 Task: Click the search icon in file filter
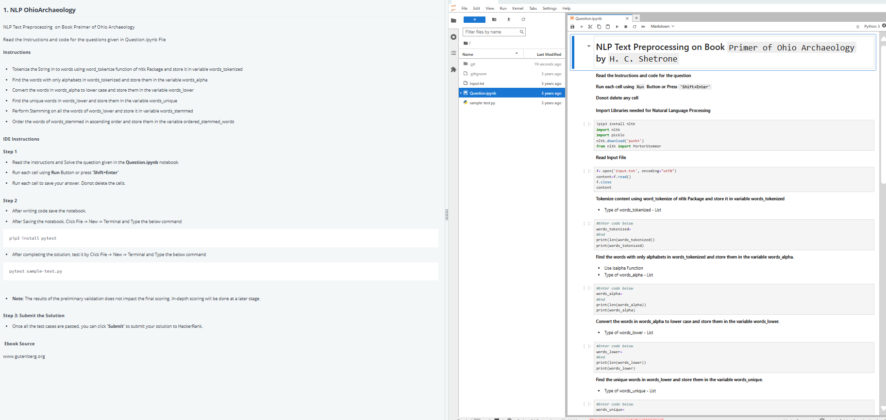coord(522,32)
